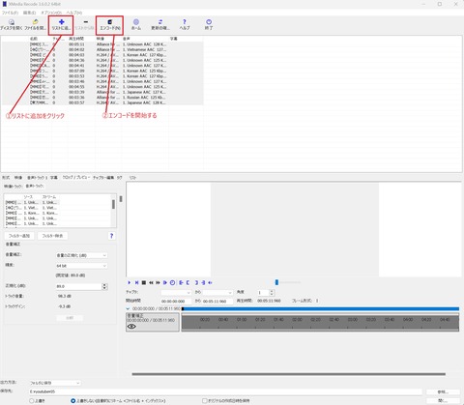Check for updates via 更新の確認
464x405 pixels.
pyautogui.click(x=160, y=24)
